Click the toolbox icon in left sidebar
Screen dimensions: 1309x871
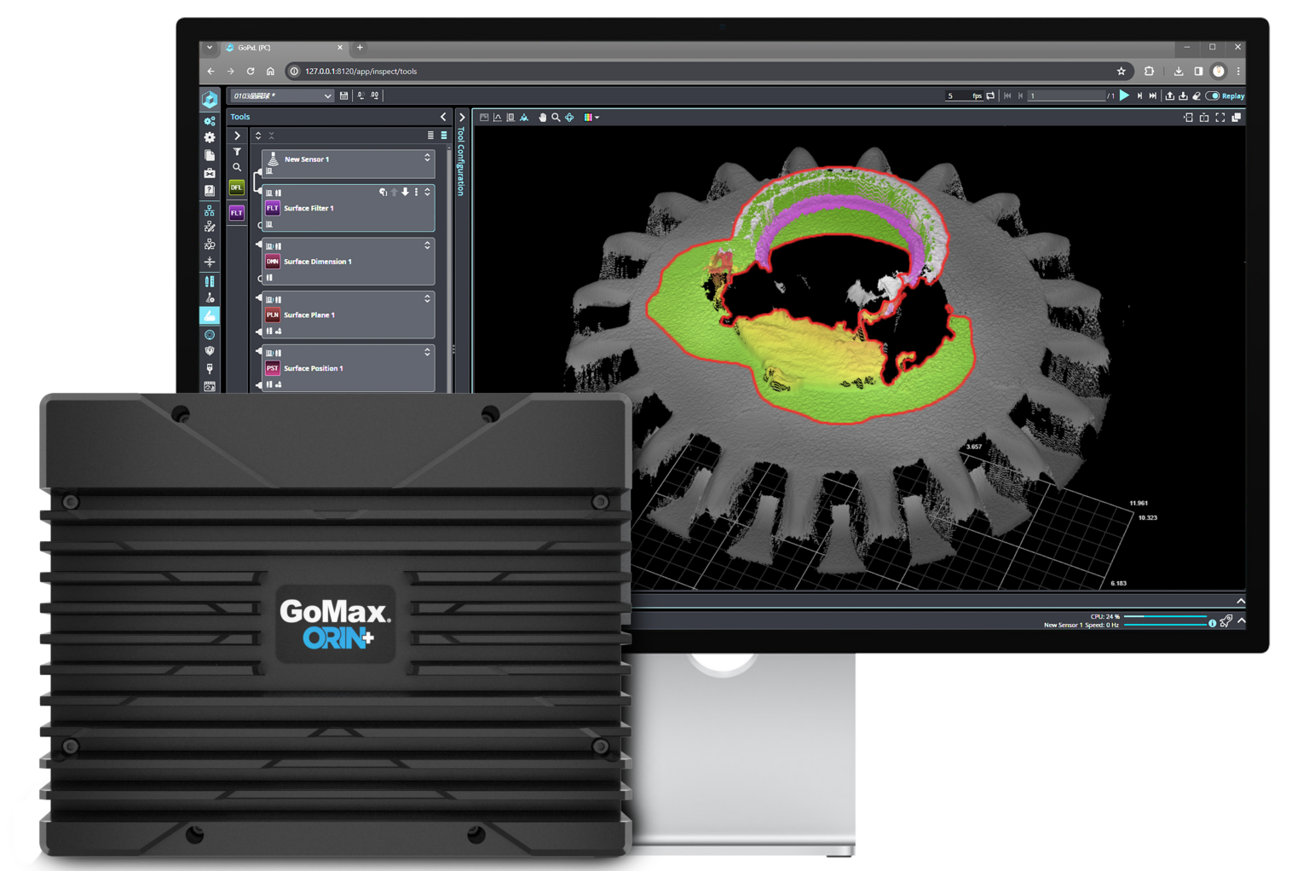[x=210, y=173]
